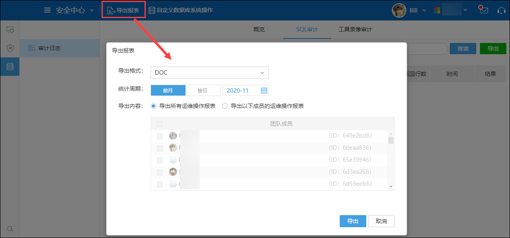
Task: Switch to the 工具录像审计 tab
Action: [355, 30]
